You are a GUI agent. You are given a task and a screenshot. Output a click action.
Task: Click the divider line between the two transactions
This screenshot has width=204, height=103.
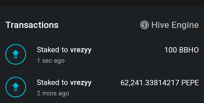coord(102,71)
